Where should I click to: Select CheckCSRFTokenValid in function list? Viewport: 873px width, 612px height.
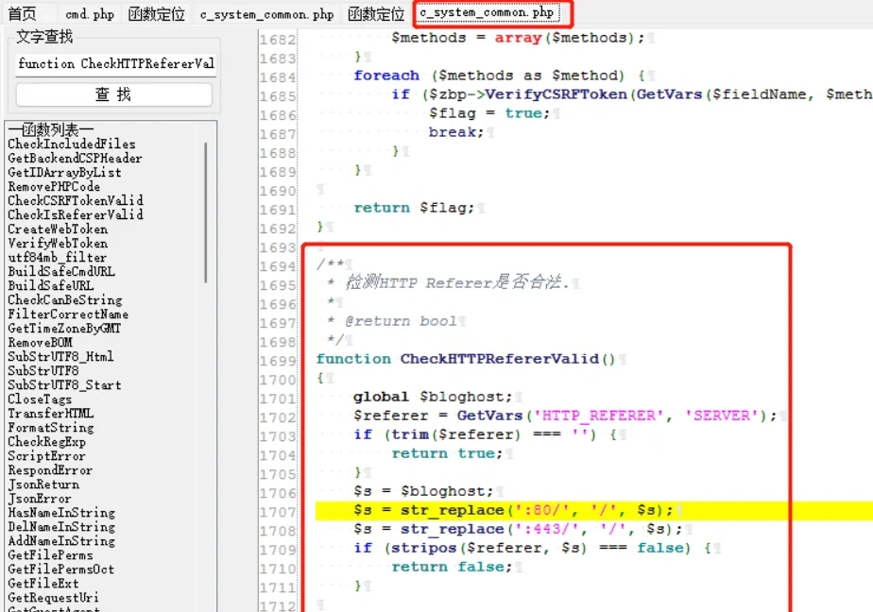click(76, 200)
